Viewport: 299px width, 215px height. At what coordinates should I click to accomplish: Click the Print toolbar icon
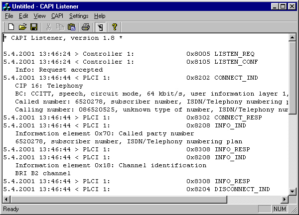(86, 27)
